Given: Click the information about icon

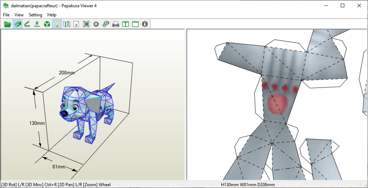Looking at the screenshot, I should point(145,24).
